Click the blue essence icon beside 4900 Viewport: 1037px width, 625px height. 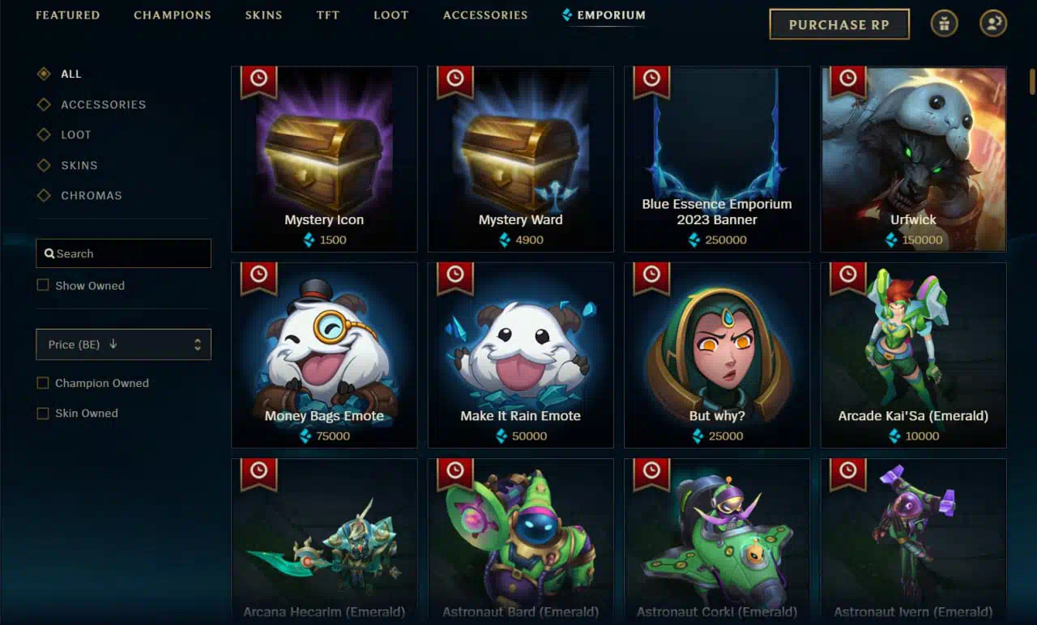pyautogui.click(x=505, y=240)
